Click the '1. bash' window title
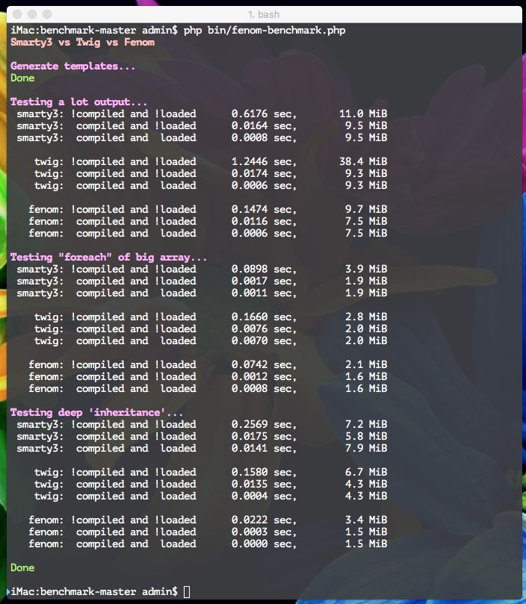Screen dimensions: 526x604 [264, 15]
